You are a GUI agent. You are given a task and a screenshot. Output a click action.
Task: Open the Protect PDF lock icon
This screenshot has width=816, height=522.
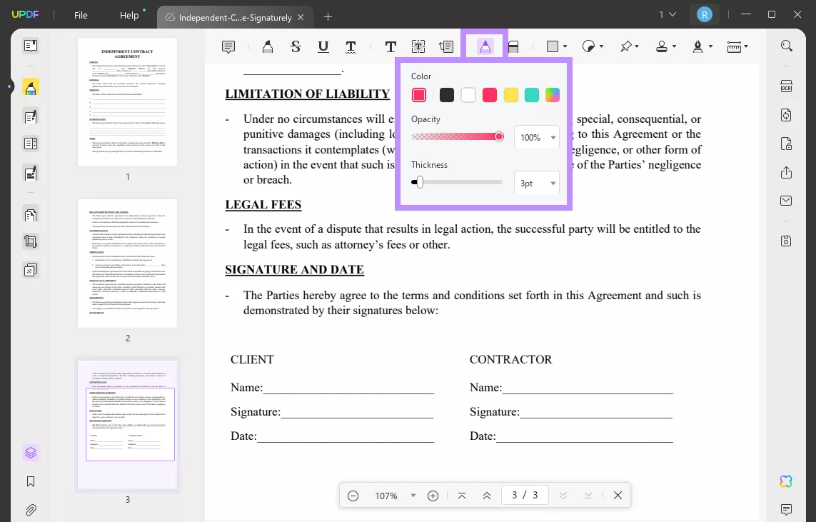786,144
